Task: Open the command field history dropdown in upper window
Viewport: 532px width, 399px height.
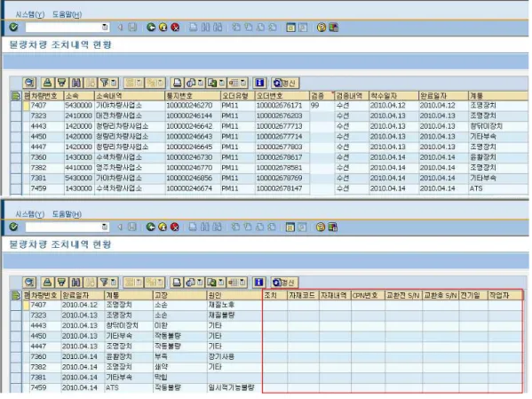Action: click(105, 28)
